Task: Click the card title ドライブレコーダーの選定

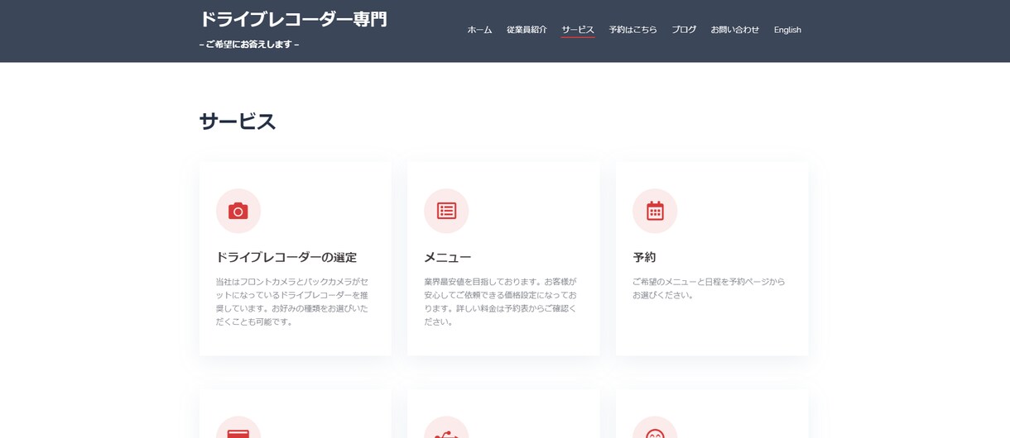Action: click(x=286, y=257)
